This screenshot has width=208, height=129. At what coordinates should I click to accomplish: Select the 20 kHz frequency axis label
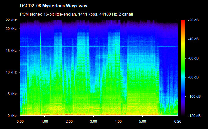point(11,29)
